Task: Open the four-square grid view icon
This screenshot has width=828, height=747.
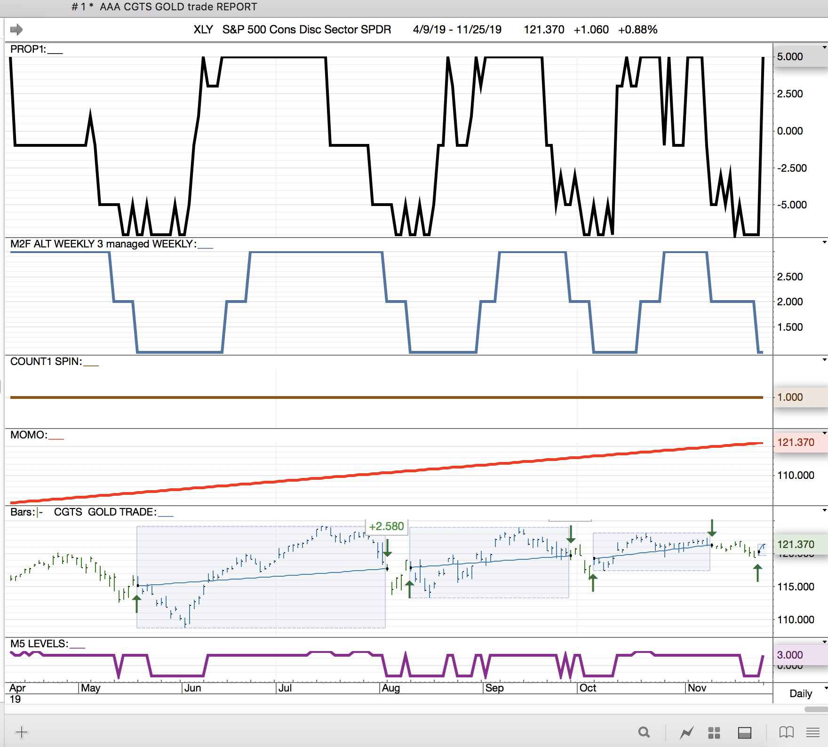Action: click(x=714, y=732)
